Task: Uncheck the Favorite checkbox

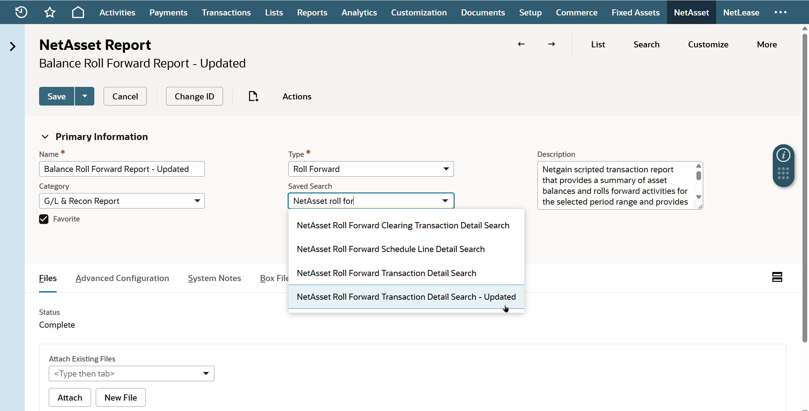Action: click(x=44, y=219)
